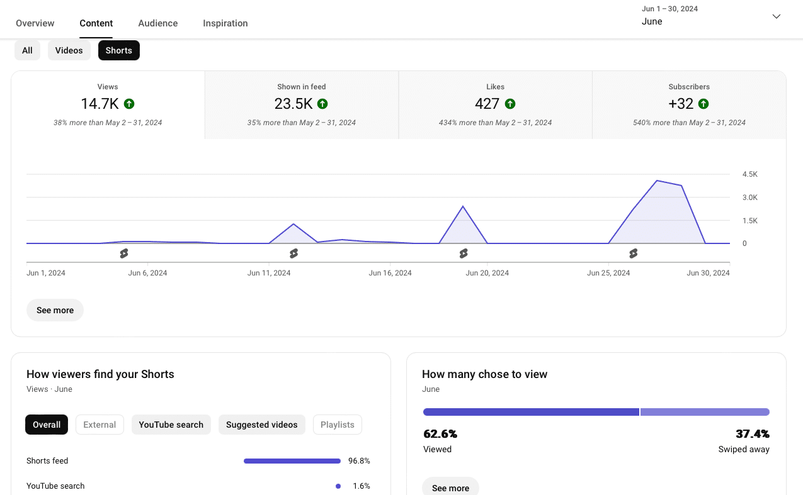Click the chart peak near Jun 12
The image size is (803, 495).
[293, 224]
